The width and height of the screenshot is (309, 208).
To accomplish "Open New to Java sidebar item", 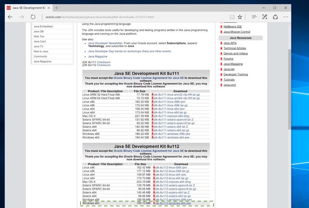I will tap(41, 51).
